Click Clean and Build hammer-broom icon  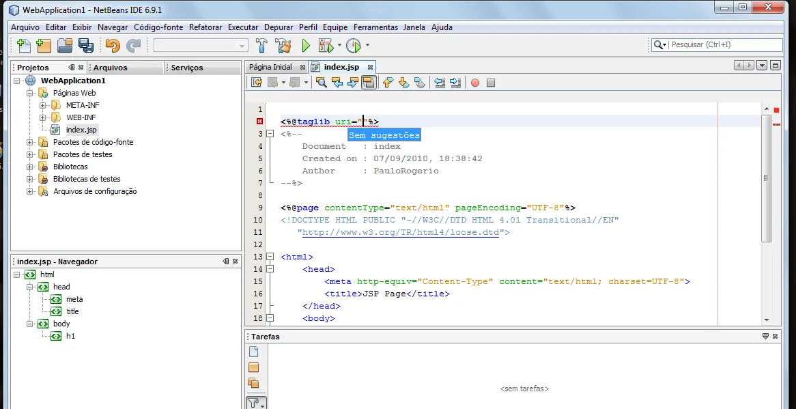[283, 46]
